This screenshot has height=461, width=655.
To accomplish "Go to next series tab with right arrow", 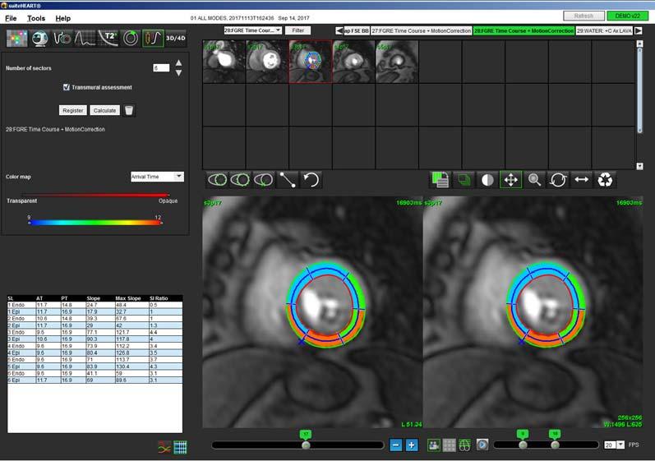I will pos(639,31).
